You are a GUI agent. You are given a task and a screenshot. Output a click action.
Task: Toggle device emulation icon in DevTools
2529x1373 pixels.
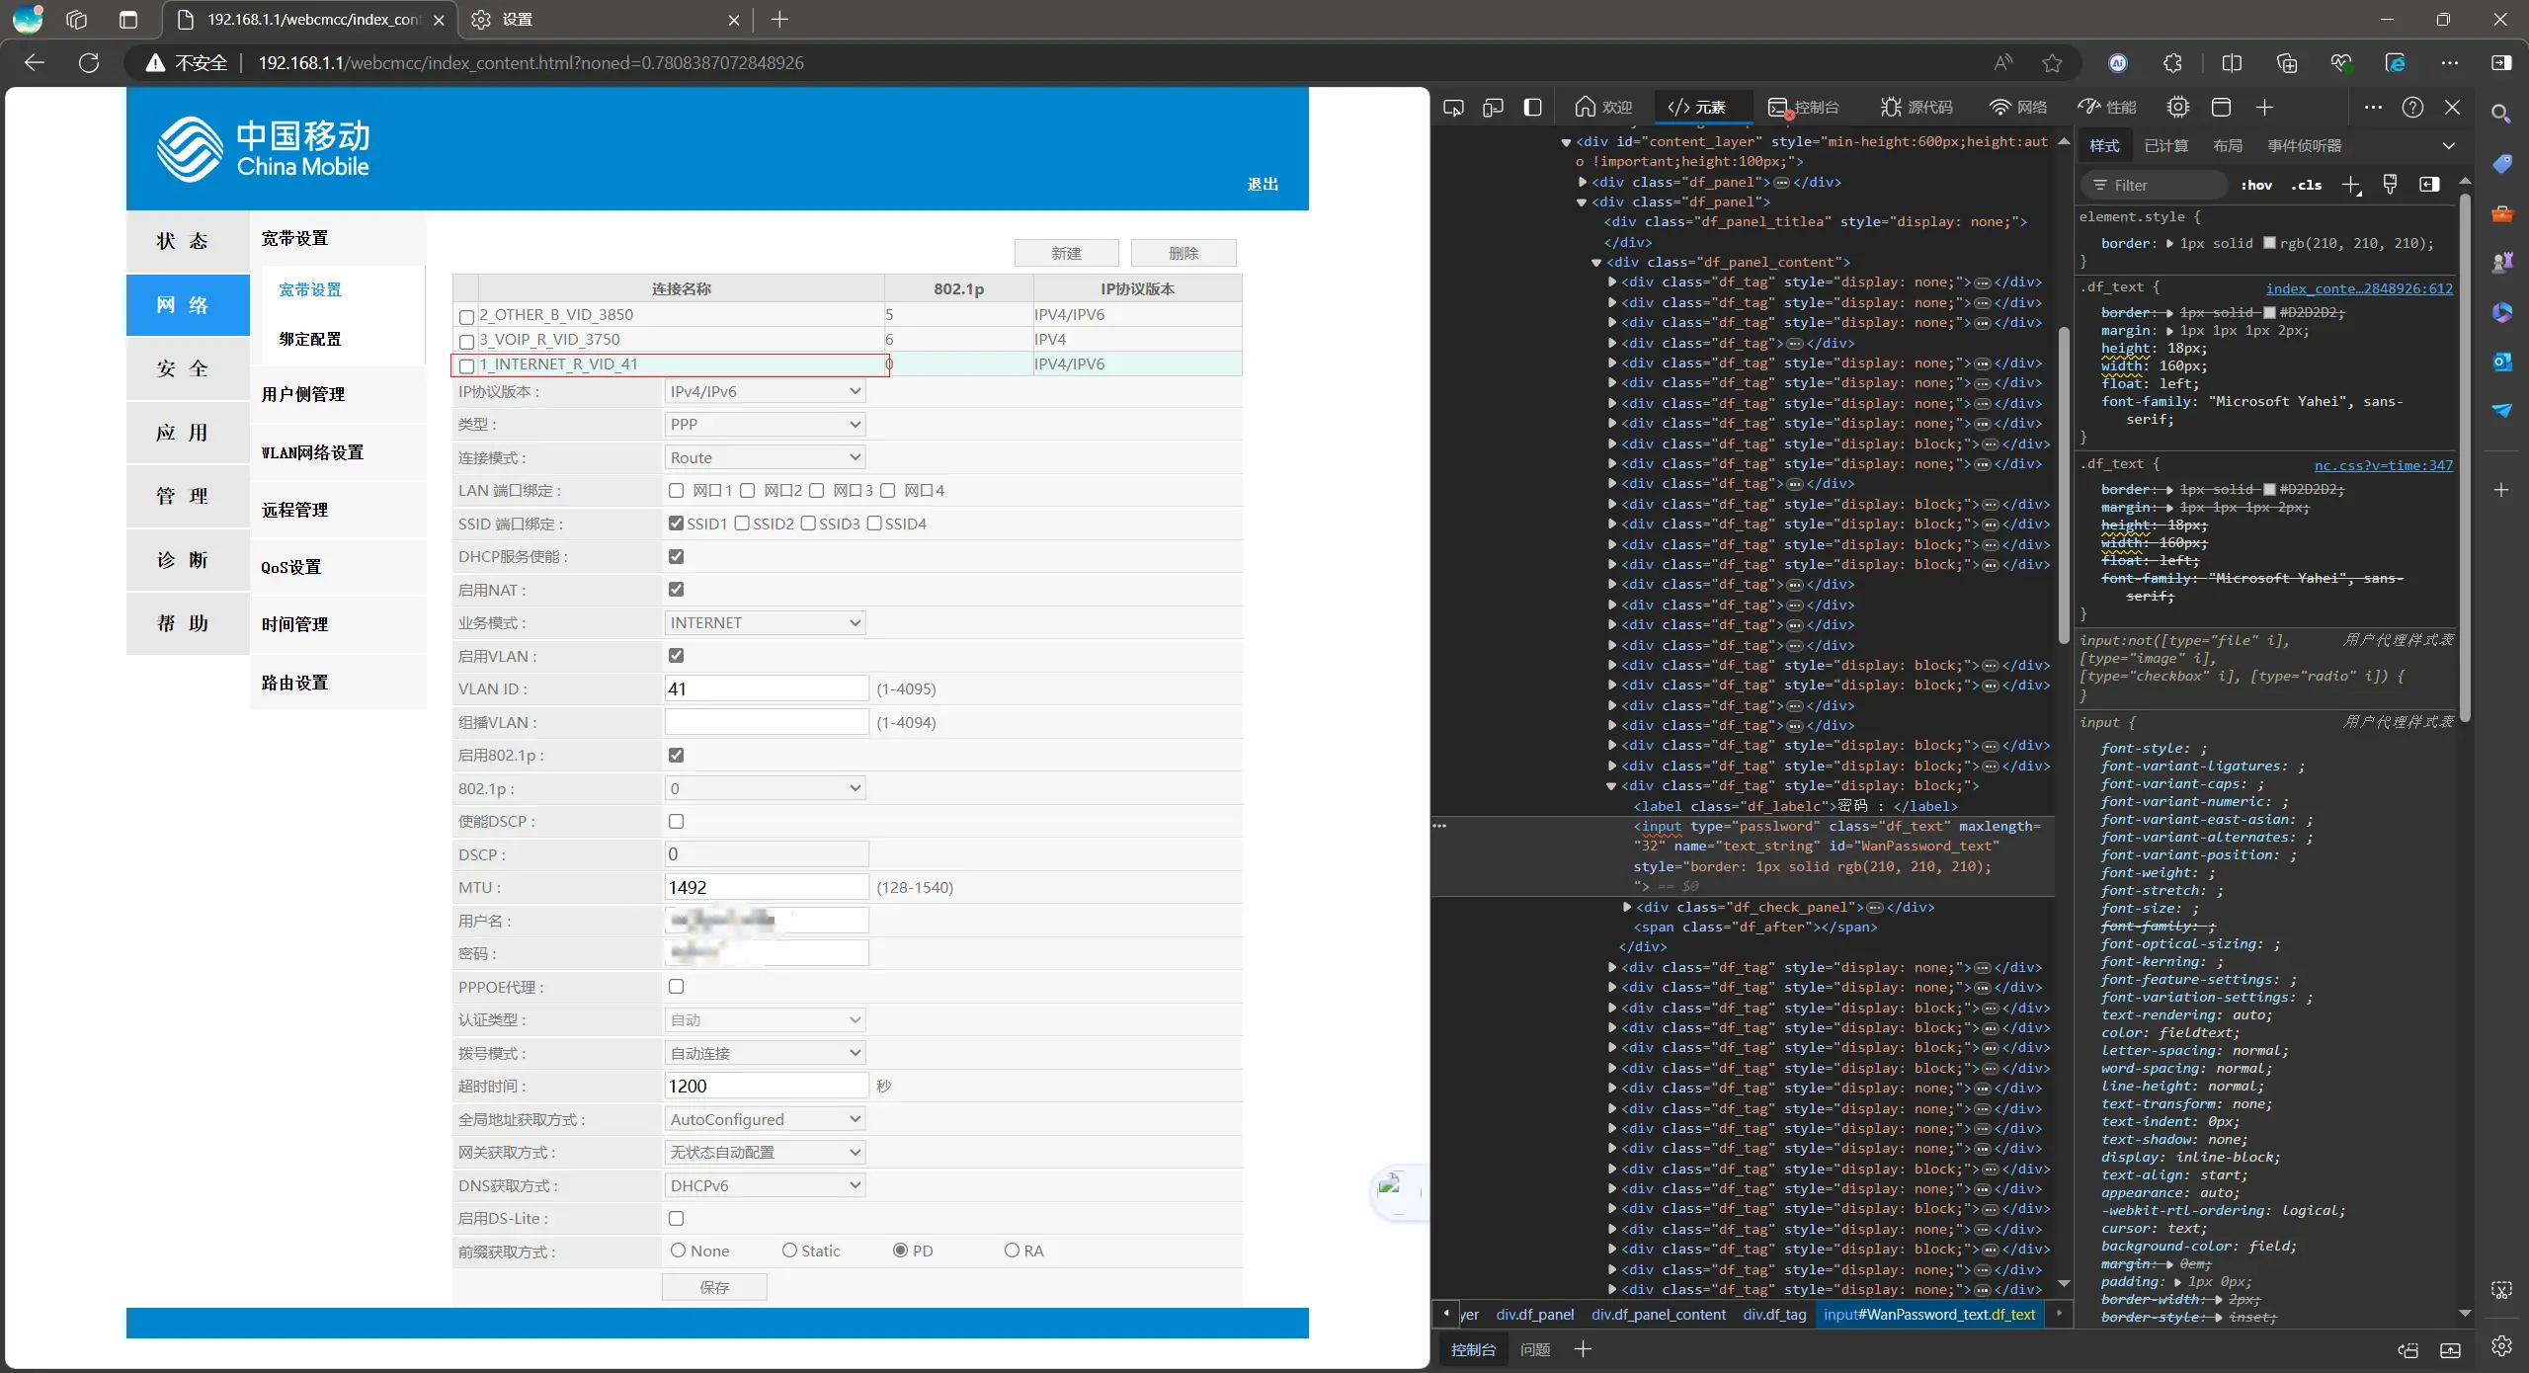pyautogui.click(x=1493, y=107)
